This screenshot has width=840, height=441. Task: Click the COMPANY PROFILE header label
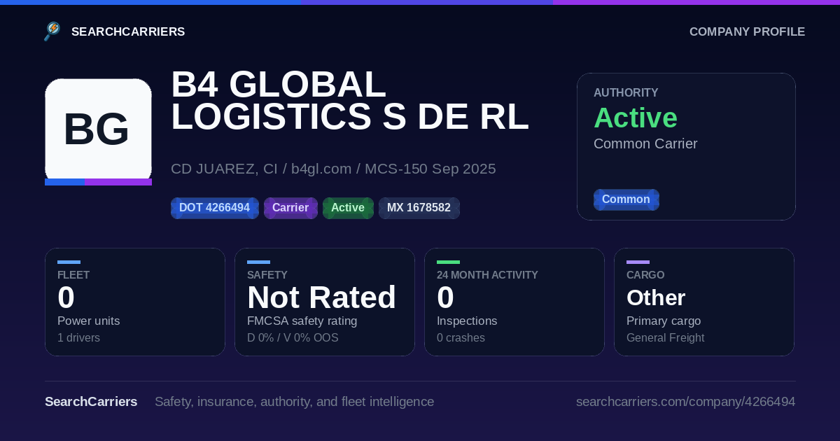click(x=747, y=31)
